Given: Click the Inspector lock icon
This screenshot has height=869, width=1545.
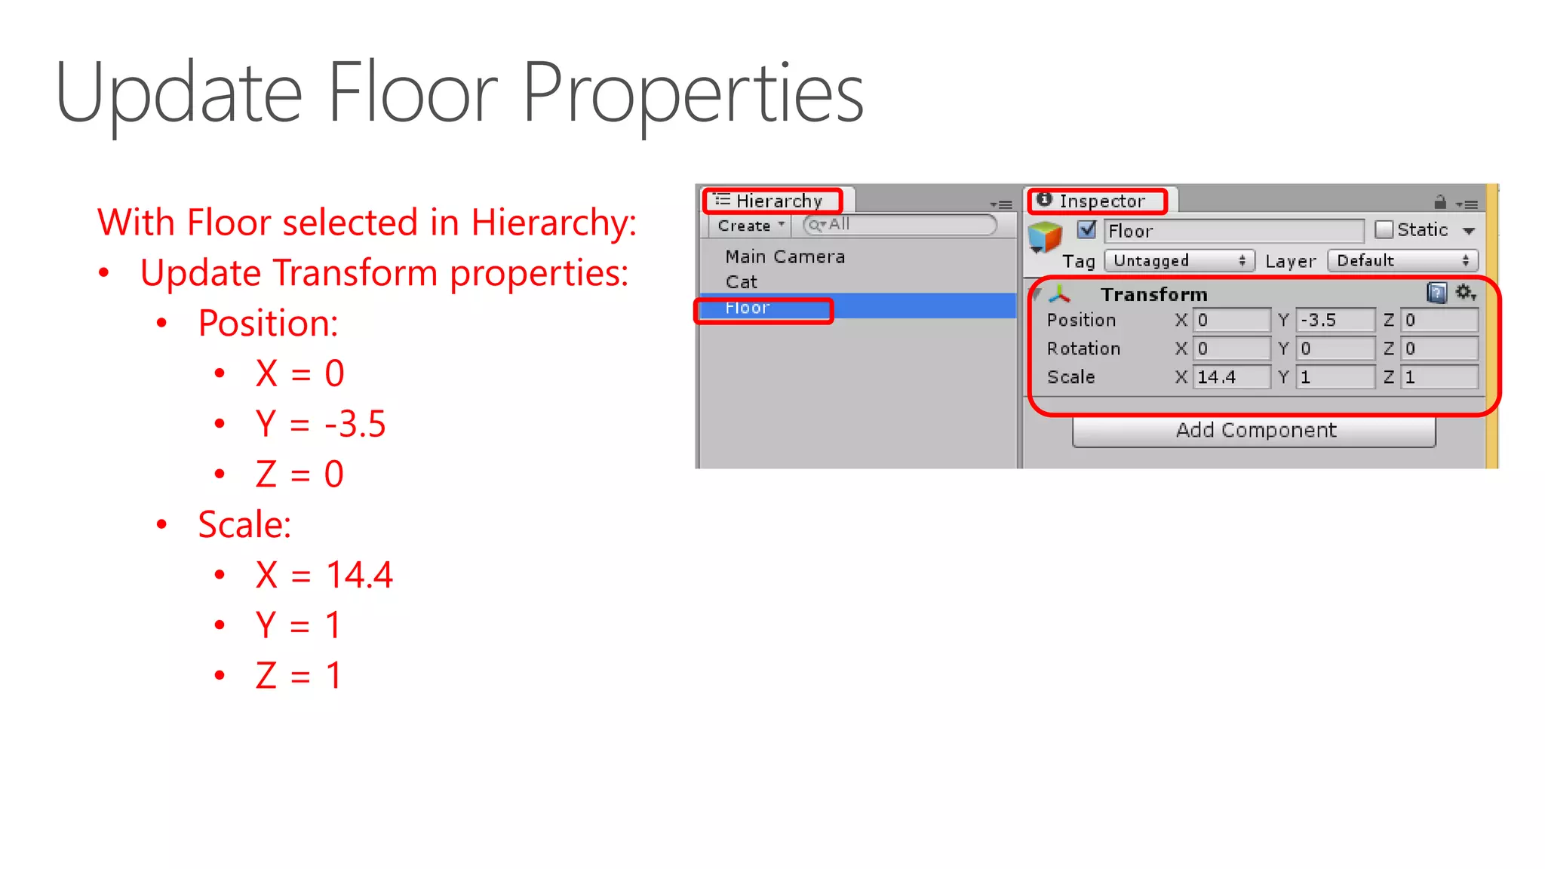Looking at the screenshot, I should 1439,202.
